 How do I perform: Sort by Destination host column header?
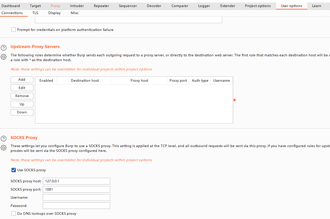pyautogui.click(x=85, y=80)
